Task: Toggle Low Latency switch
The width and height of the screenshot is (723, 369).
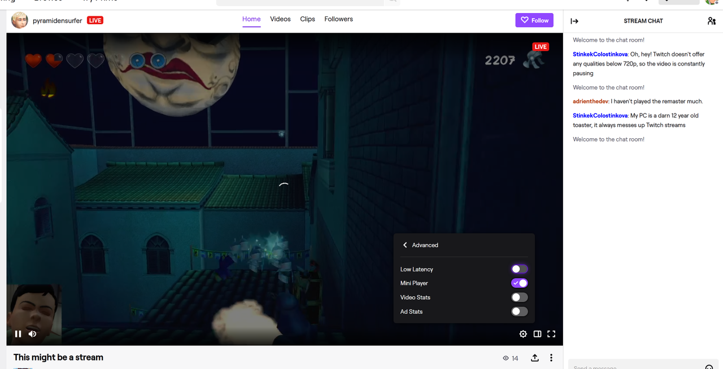Action: [x=520, y=269]
